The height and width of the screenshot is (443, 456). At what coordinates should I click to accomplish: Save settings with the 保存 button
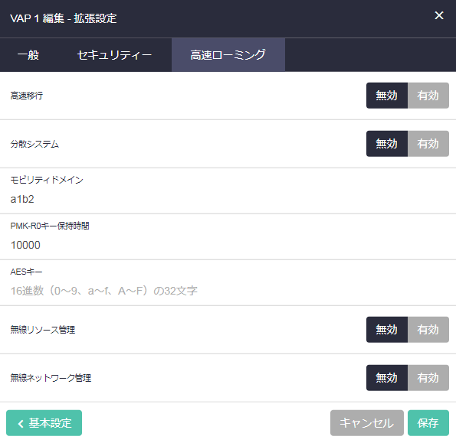[428, 423]
